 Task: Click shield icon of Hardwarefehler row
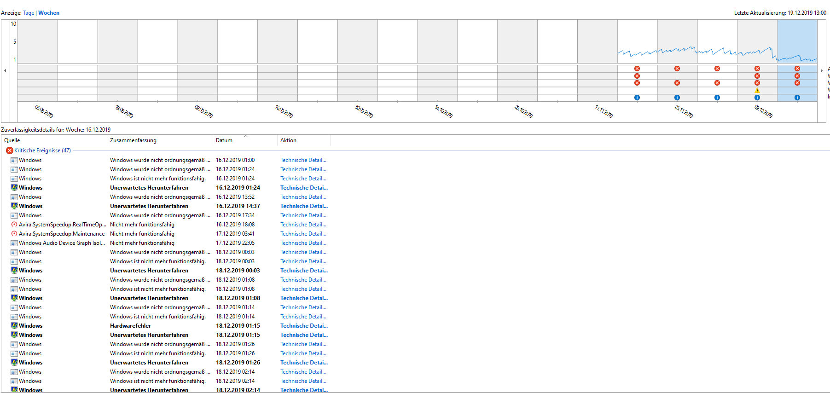14,326
